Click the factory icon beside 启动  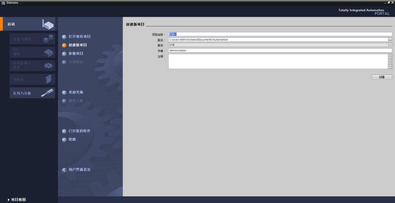coord(47,24)
